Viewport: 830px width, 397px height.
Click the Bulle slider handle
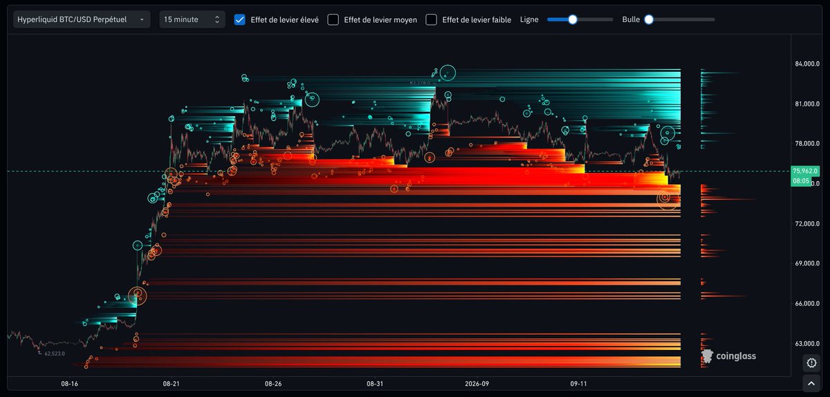649,19
